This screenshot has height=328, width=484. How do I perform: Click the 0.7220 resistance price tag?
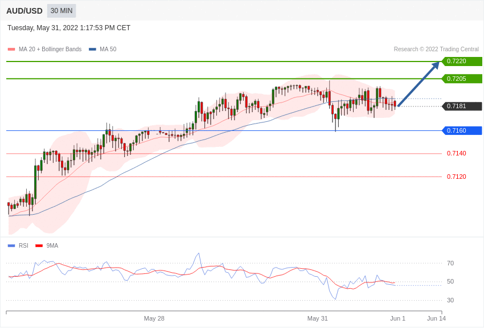click(462, 61)
